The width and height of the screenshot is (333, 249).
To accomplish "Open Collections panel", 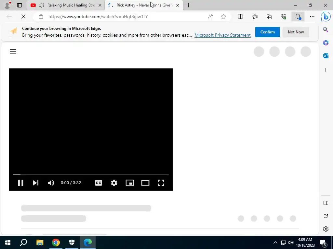I will [269, 17].
